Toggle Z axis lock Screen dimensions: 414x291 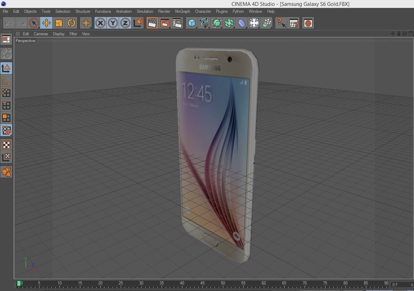(125, 23)
